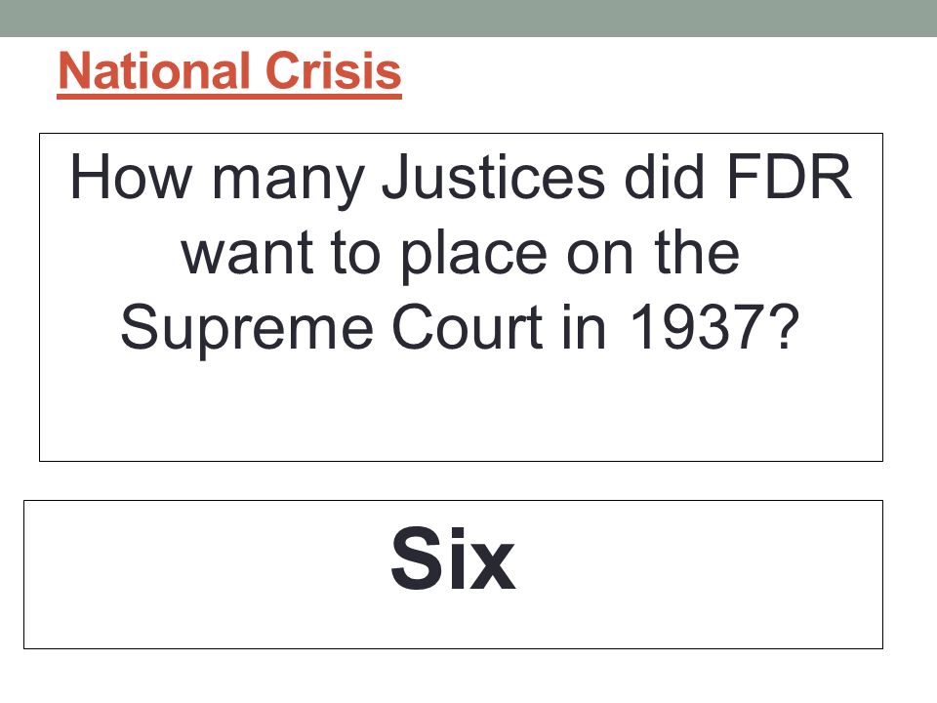The width and height of the screenshot is (937, 703).
Task: Click the word Justices in the question
Action: (494, 178)
